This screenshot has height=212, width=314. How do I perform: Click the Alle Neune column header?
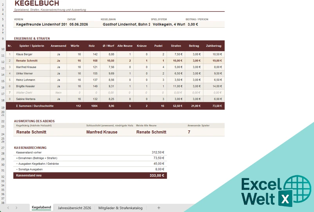pos(125,46)
